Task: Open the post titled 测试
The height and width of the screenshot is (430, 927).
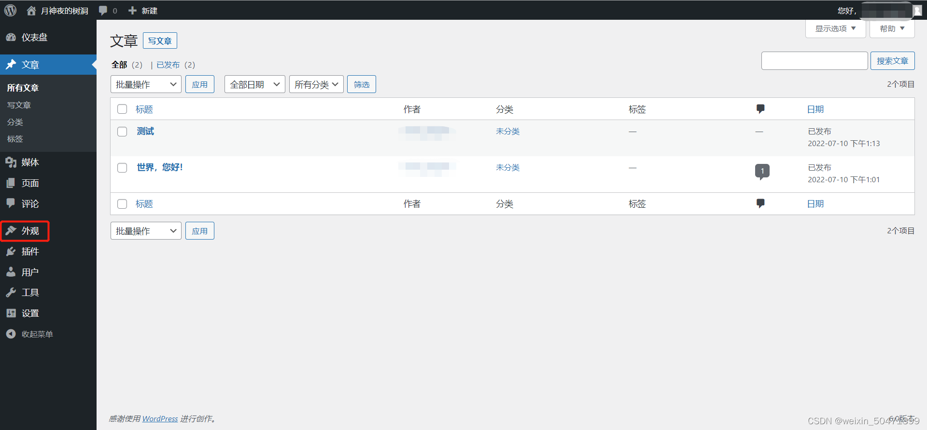Action: 145,131
